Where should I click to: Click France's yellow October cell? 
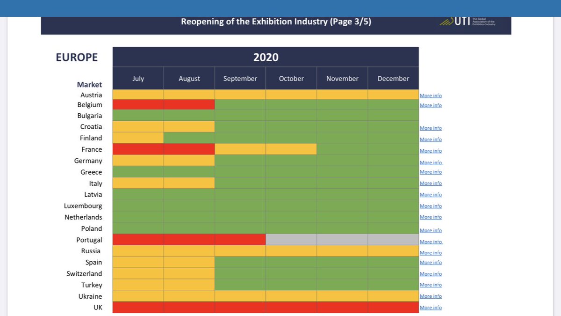pos(291,149)
